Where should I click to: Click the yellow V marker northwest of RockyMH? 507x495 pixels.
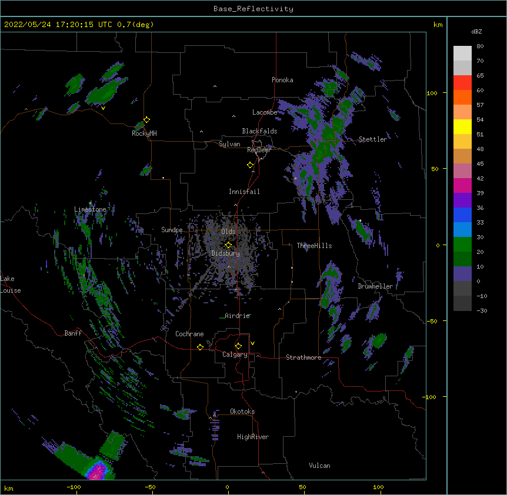103,108
